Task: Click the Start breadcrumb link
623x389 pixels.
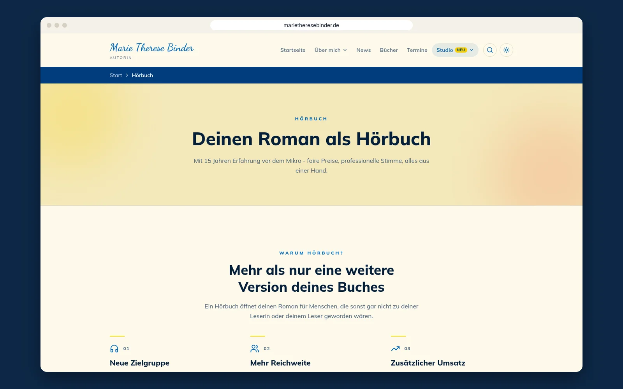Action: pos(116,75)
